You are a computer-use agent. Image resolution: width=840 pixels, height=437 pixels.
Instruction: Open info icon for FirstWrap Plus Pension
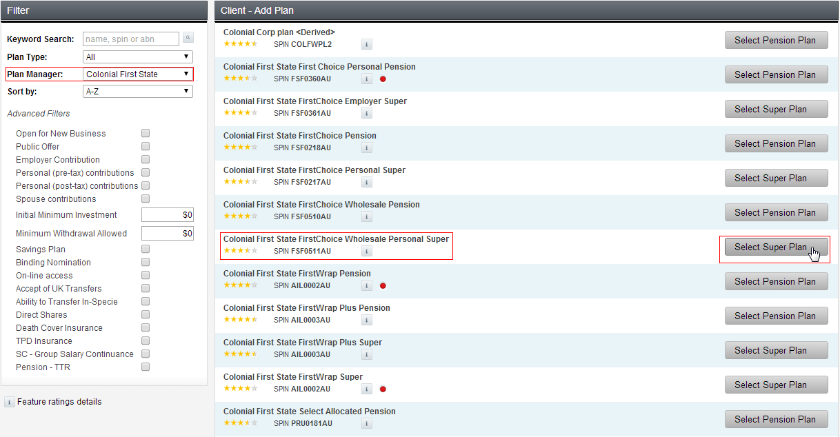point(367,320)
